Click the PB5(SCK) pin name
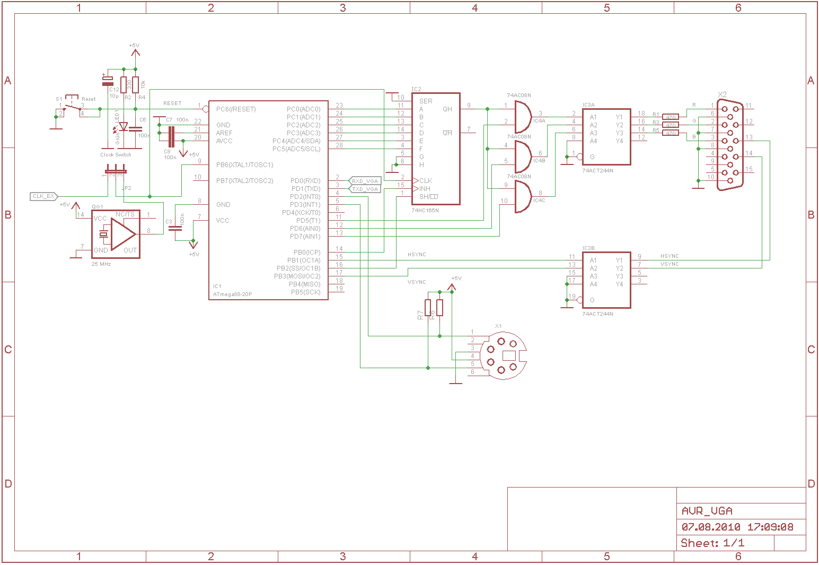Screen dimensions: 819x565 point(306,292)
